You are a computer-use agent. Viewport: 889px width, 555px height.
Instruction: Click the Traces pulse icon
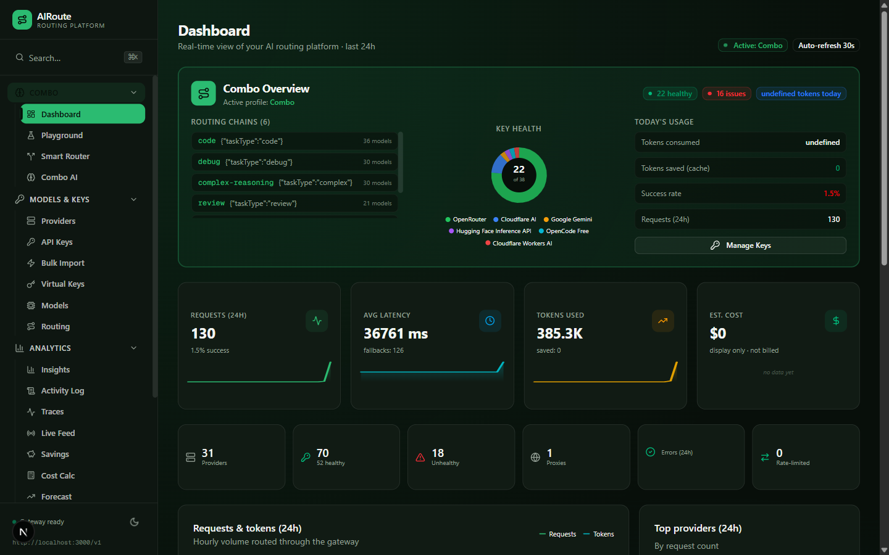31,411
